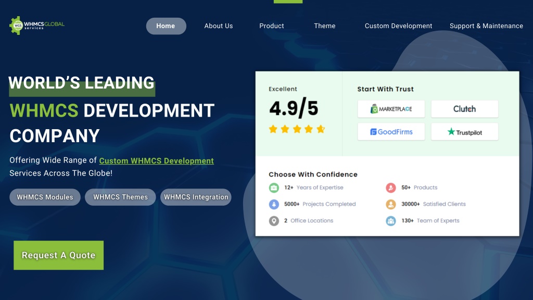Click the "12+ Years of Expertise" text
This screenshot has width=533, height=300.
pyautogui.click(x=314, y=187)
